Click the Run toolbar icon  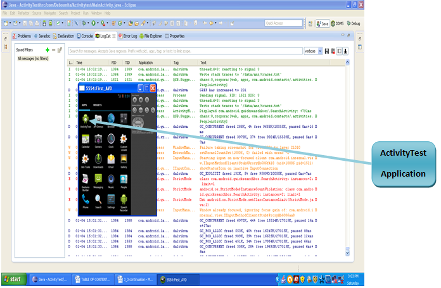coord(93,23)
